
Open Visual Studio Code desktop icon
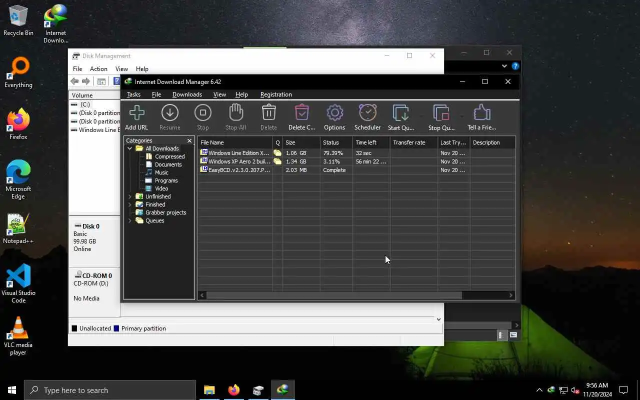(18, 283)
